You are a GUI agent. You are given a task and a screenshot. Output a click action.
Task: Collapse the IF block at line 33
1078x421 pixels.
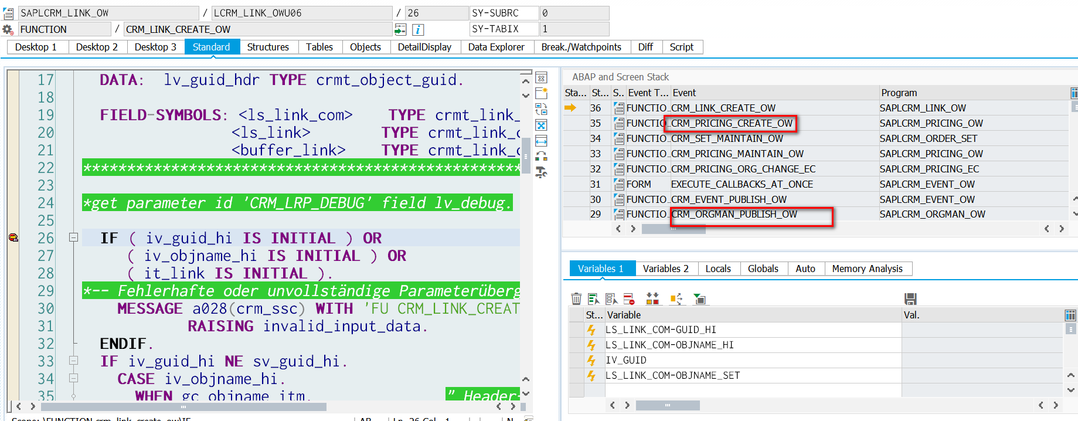coord(73,361)
